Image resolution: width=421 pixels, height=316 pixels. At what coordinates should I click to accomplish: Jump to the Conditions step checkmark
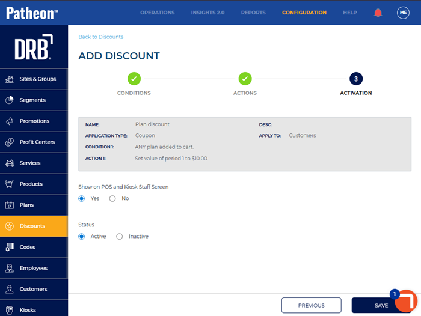point(134,79)
